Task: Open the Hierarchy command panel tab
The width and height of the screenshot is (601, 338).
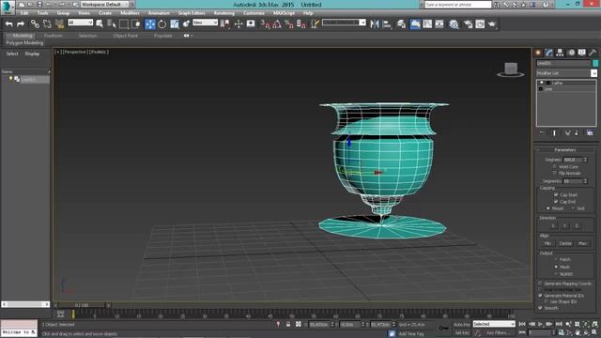Action: point(560,53)
